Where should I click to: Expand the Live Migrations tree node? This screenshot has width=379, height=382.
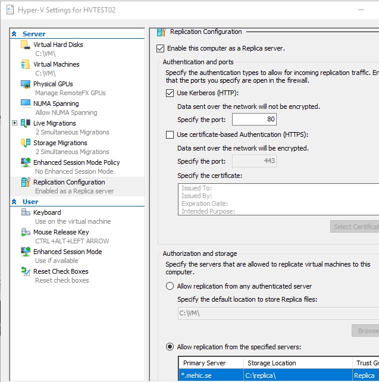15,123
